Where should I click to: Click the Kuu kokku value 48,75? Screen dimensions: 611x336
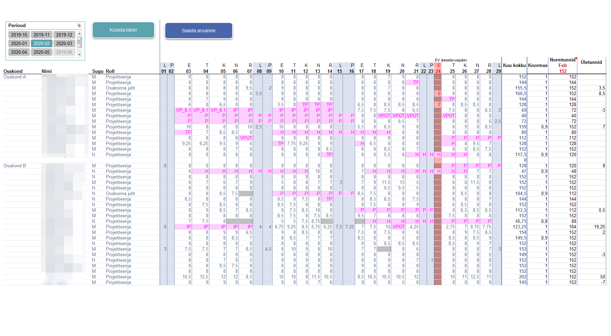tap(521, 221)
